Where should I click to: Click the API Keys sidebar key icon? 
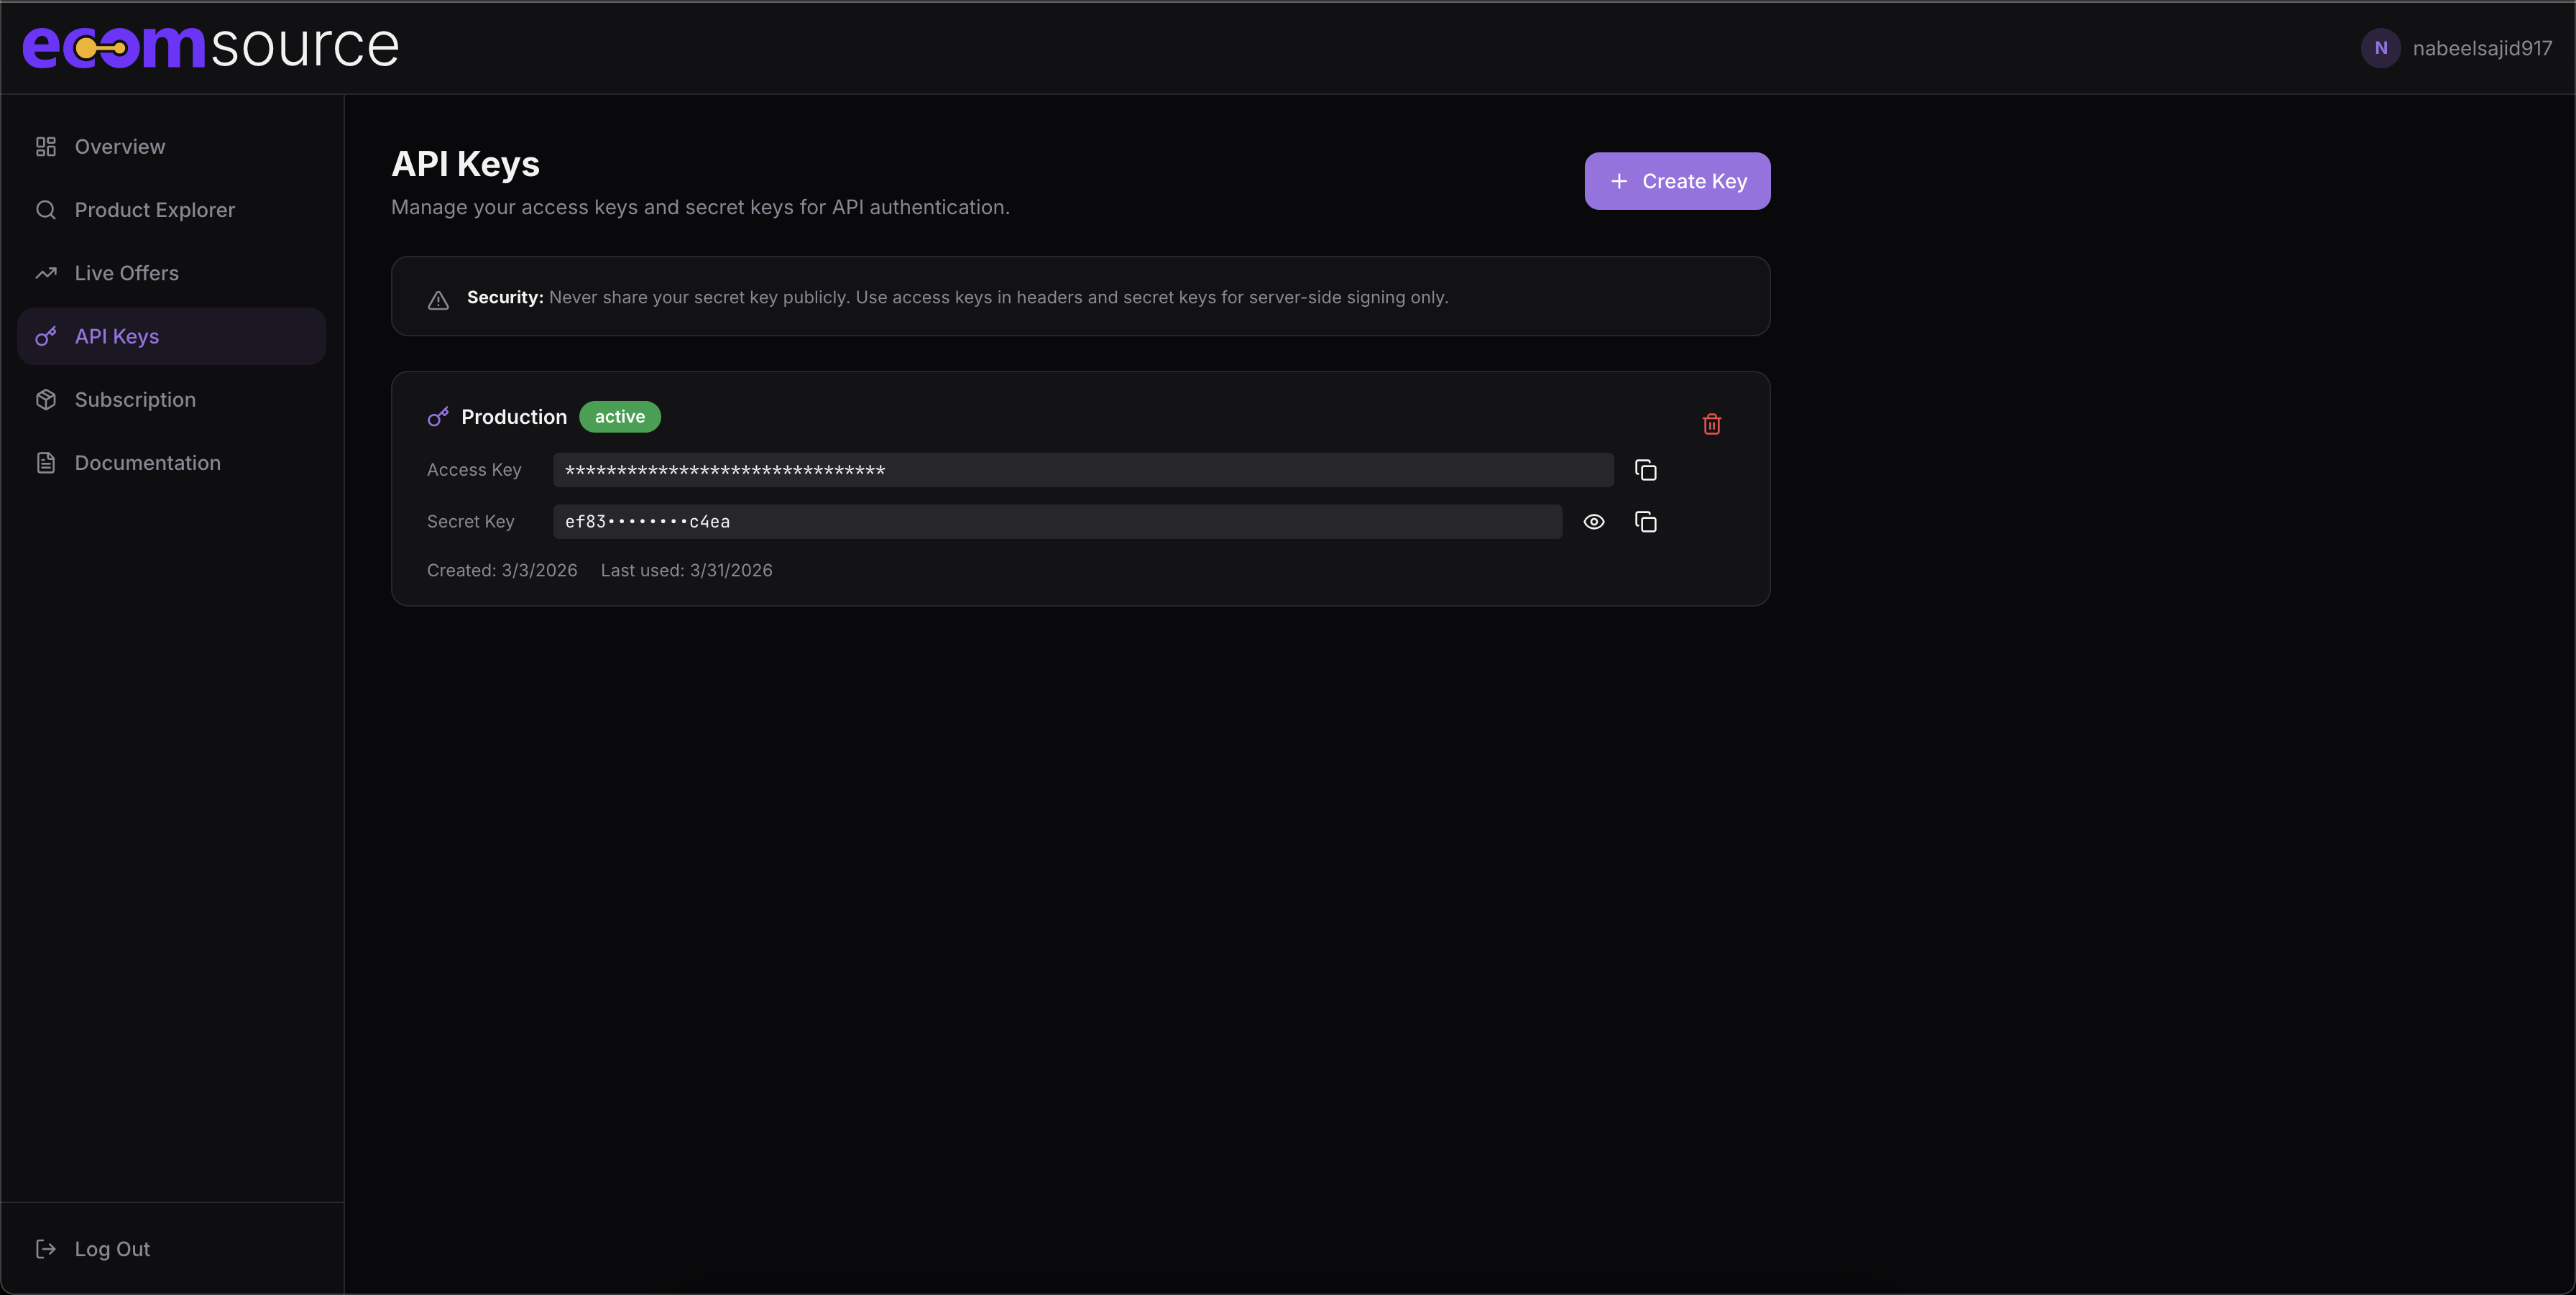click(x=46, y=336)
